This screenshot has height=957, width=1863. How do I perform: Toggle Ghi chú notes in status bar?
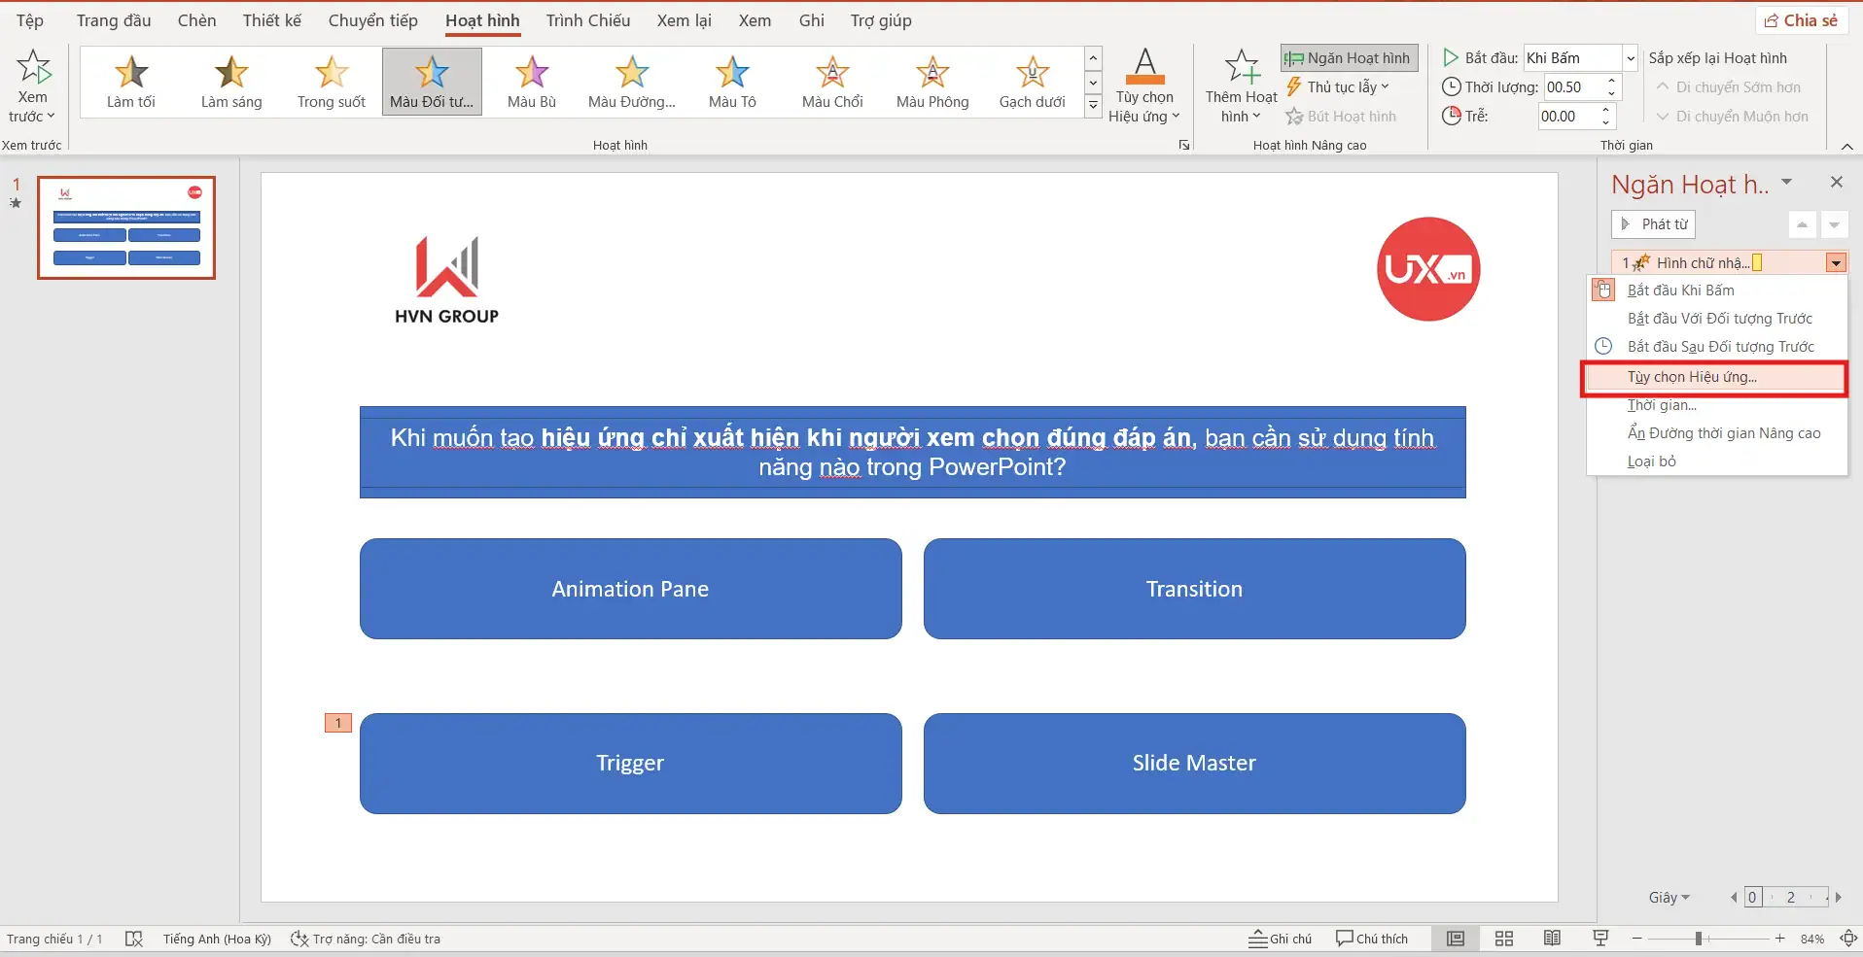pyautogui.click(x=1281, y=939)
